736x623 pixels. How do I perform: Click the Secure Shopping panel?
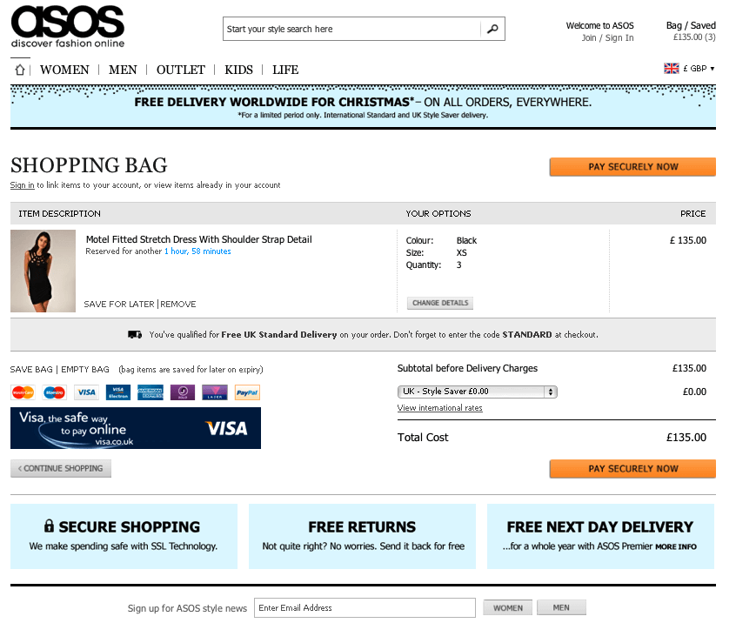point(124,536)
